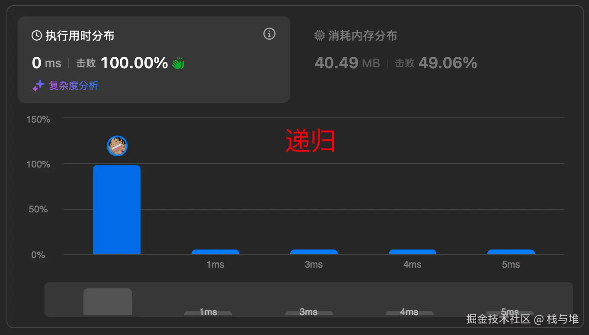The image size is (589, 335).
Task: Click the 0% y-axis label
Action: coord(38,255)
